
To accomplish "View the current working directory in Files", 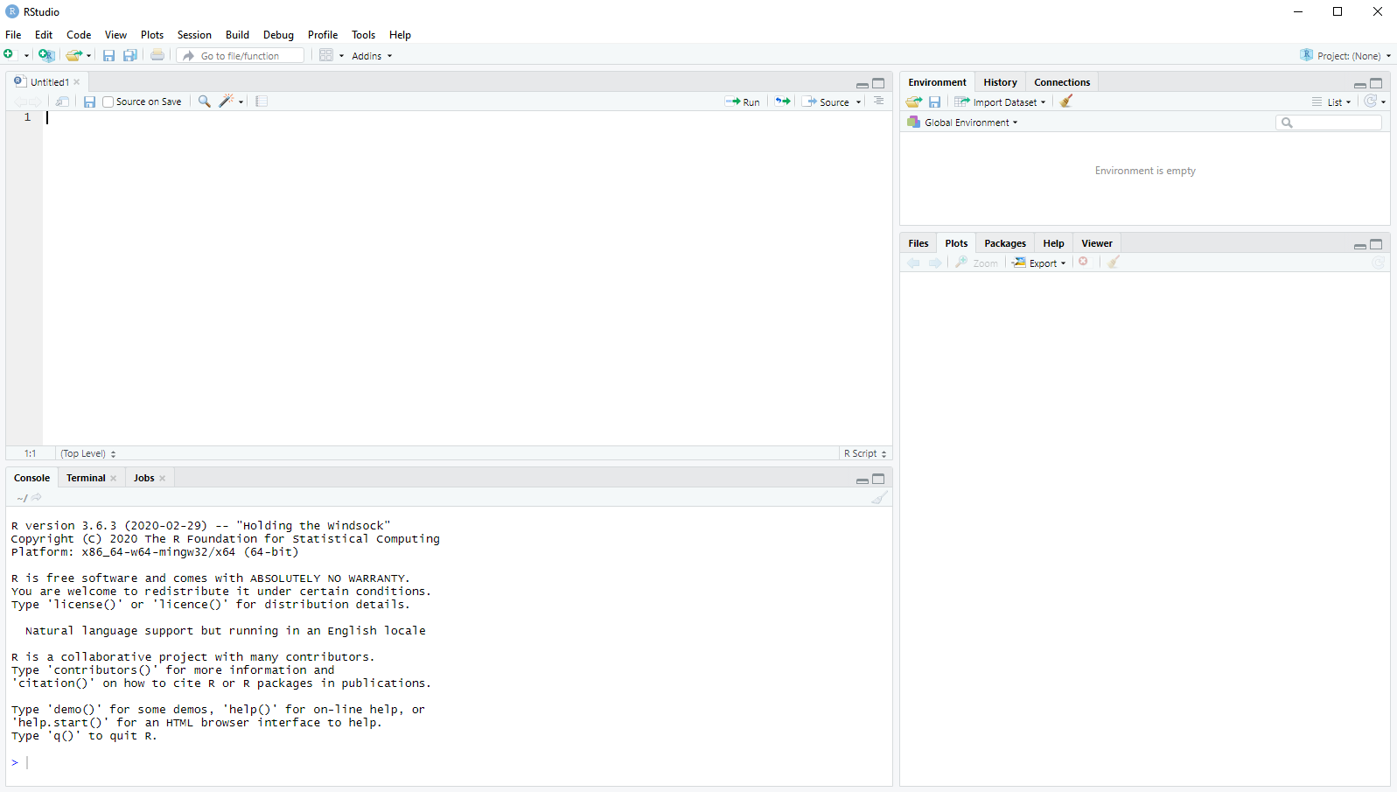I will click(x=37, y=497).
